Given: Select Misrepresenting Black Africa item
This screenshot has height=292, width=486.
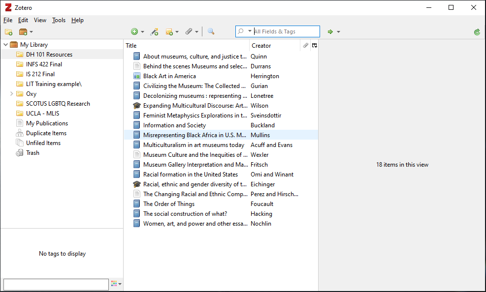Looking at the screenshot, I should click(221, 135).
